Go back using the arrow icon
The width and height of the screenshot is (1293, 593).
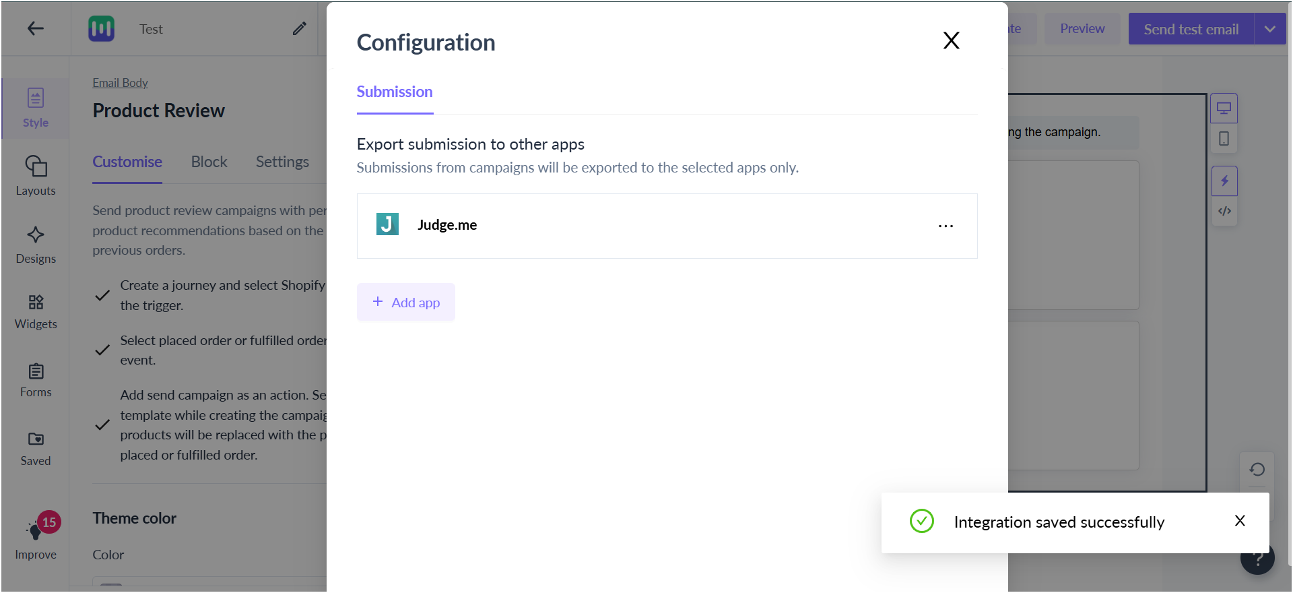(35, 28)
